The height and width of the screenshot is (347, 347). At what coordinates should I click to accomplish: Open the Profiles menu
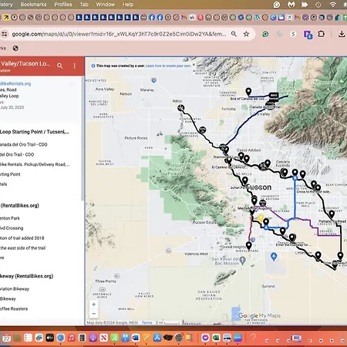(63, 5)
